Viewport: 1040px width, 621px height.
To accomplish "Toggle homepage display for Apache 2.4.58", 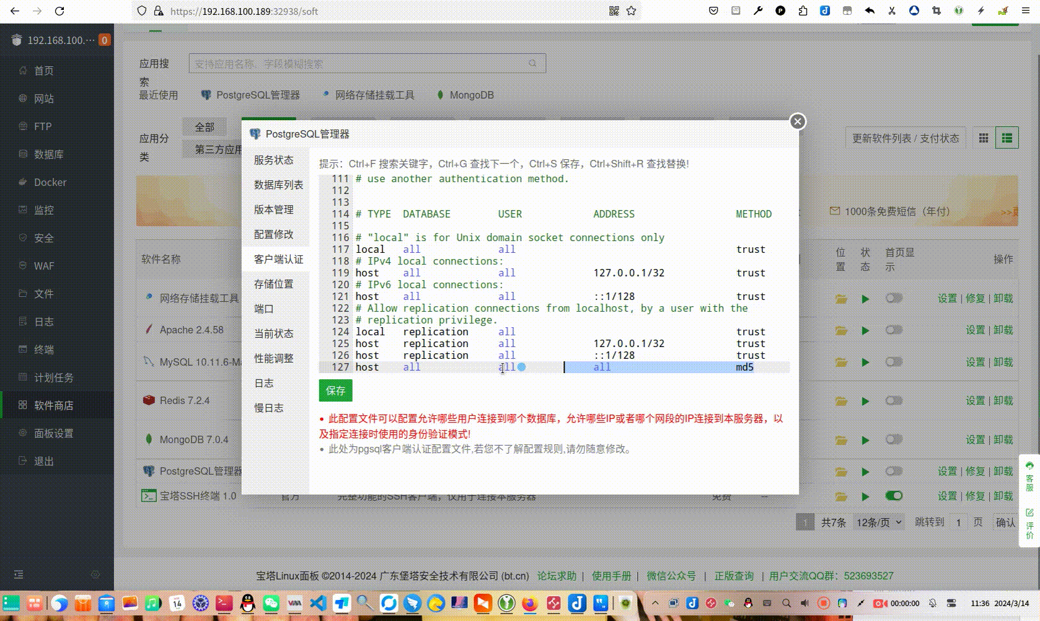I will (x=894, y=330).
